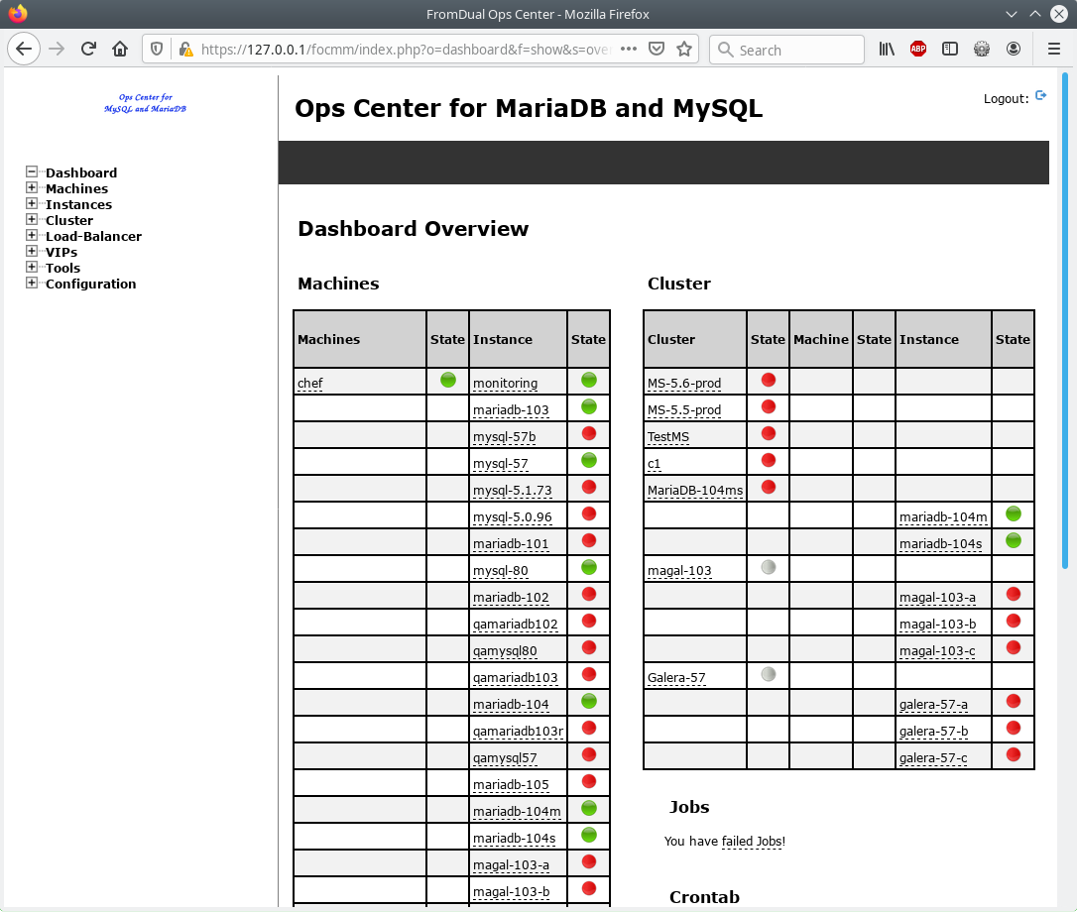Image resolution: width=1077 pixels, height=912 pixels.
Task: Open the Firefox hamburger menu
Action: point(1053,49)
